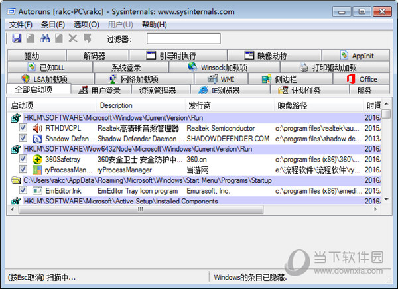Click the Shadow Defender entry icon
Viewport: 398px width, 289px height.
(37, 139)
